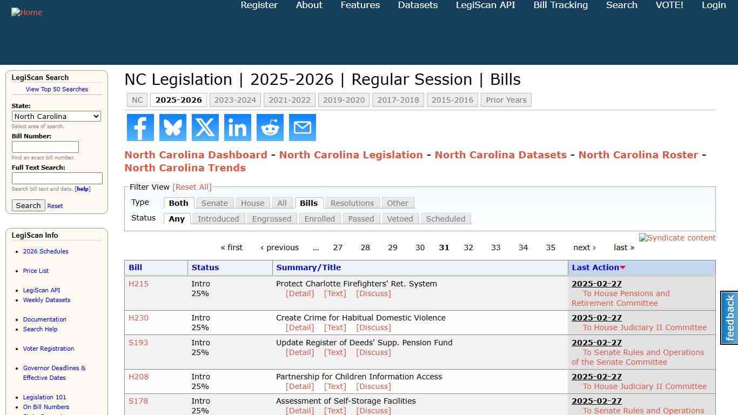Share the session bills on LinkedIn

(237, 128)
